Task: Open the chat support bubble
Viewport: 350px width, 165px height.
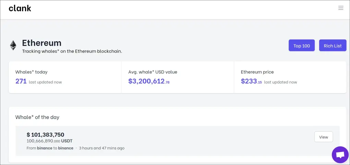Action: [340, 154]
